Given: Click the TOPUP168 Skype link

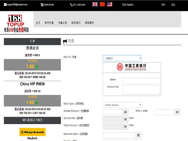Looking at the screenshot, I should click(49, 5).
